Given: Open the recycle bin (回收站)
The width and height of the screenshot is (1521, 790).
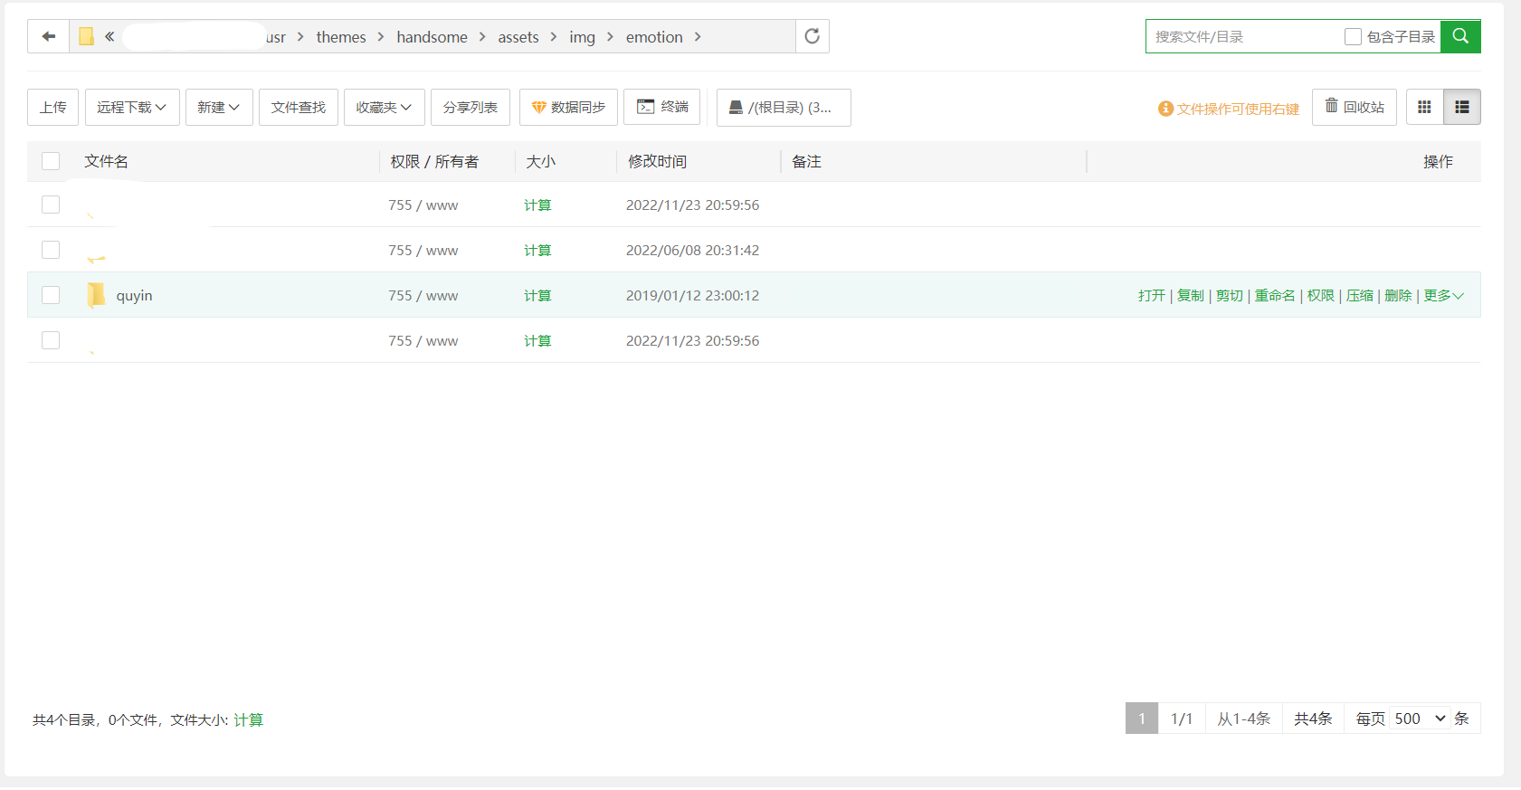Looking at the screenshot, I should point(1355,107).
